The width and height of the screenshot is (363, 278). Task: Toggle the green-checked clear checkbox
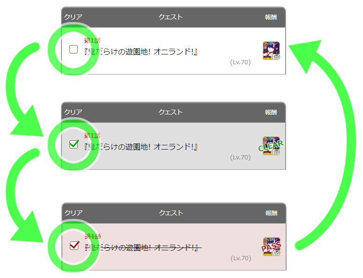coord(74,144)
